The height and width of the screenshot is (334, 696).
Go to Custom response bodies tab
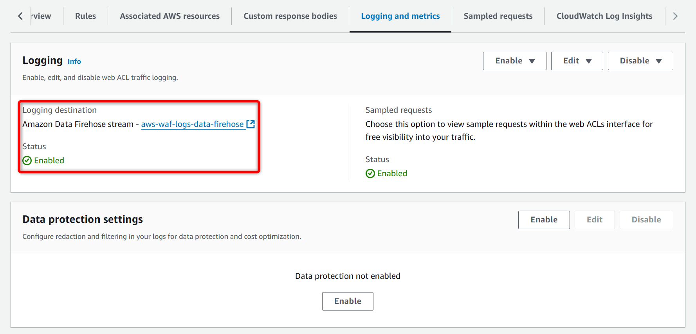click(x=290, y=16)
